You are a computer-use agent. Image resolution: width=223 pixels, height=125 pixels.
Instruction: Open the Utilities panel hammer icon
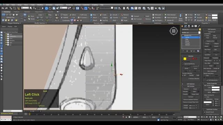[x=199, y=26]
